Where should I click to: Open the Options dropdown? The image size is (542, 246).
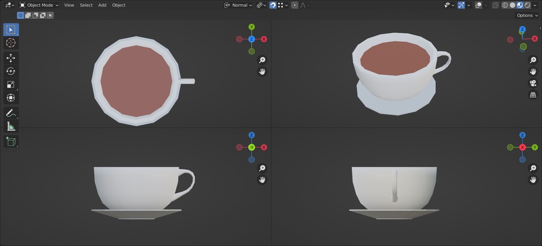527,15
